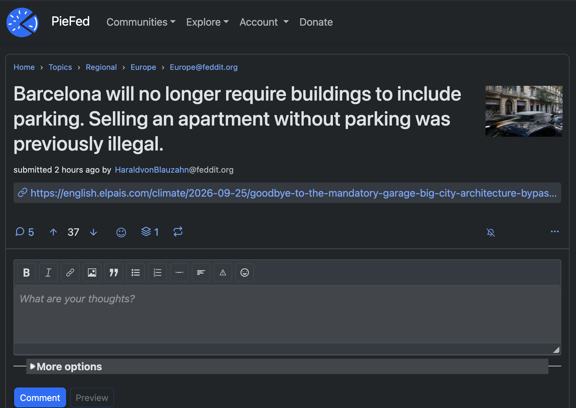Downvote the Barcelona parking post
The width and height of the screenshot is (576, 408).
click(93, 232)
